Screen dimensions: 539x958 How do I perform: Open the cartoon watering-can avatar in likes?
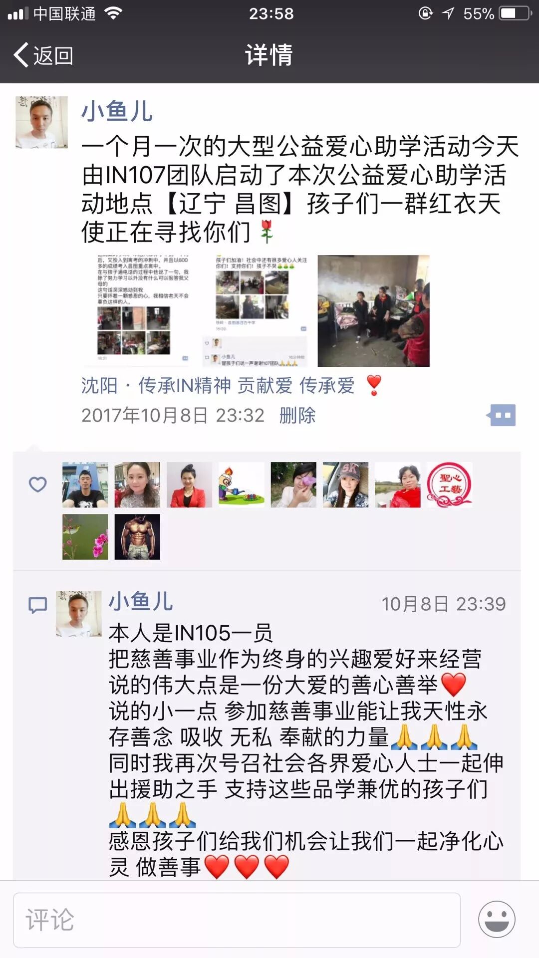[241, 484]
